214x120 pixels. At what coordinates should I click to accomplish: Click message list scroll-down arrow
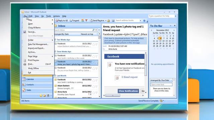pos(100,97)
